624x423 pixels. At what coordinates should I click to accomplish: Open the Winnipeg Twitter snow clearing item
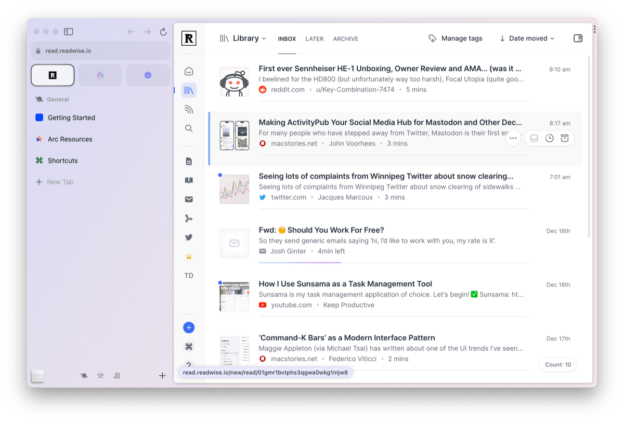[386, 176]
